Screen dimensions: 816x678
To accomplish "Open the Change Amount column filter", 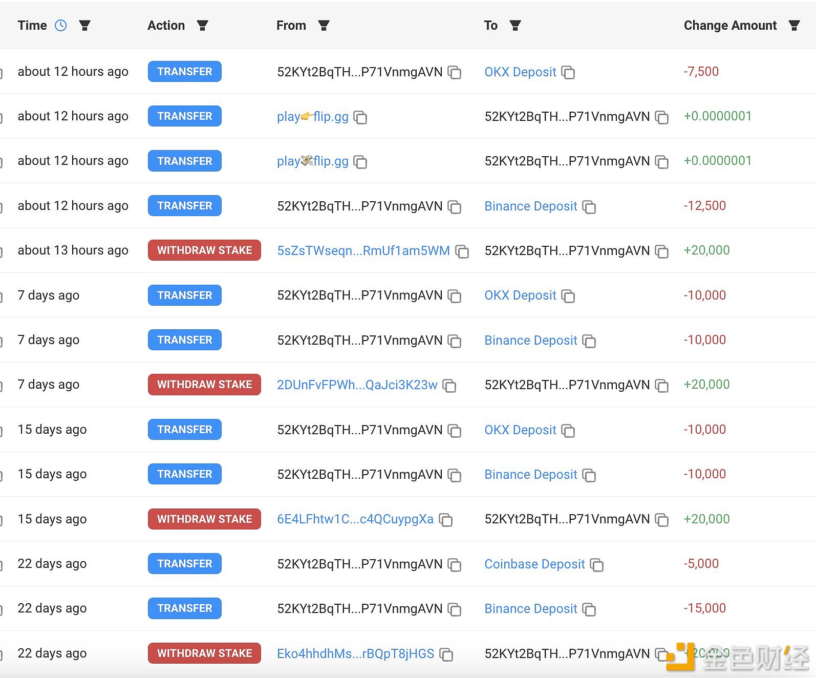I will pyautogui.click(x=794, y=26).
